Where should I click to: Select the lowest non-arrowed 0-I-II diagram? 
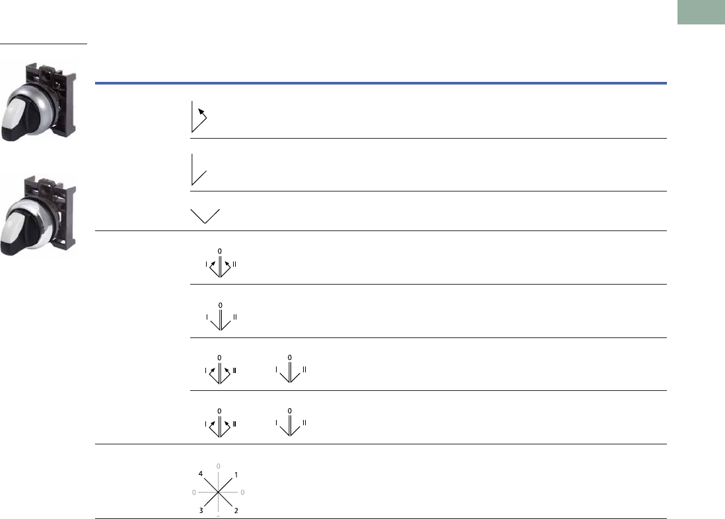click(x=291, y=423)
